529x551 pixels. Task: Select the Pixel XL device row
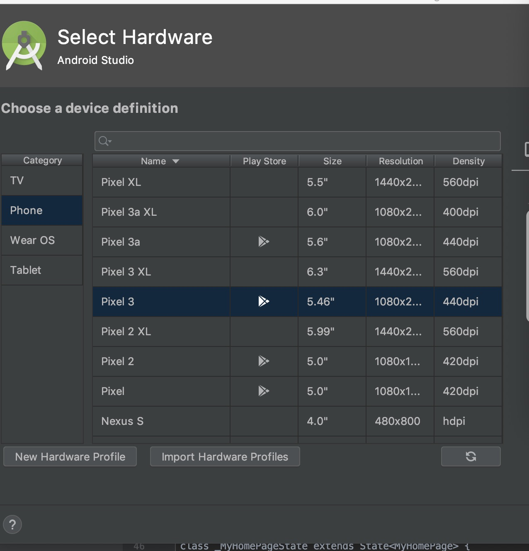click(161, 182)
